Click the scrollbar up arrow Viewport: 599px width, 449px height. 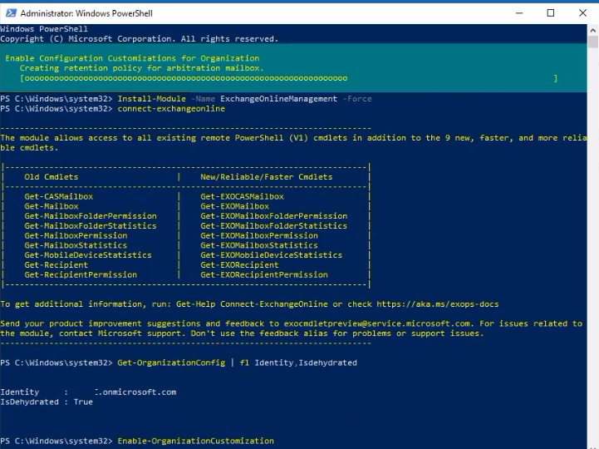(593, 30)
